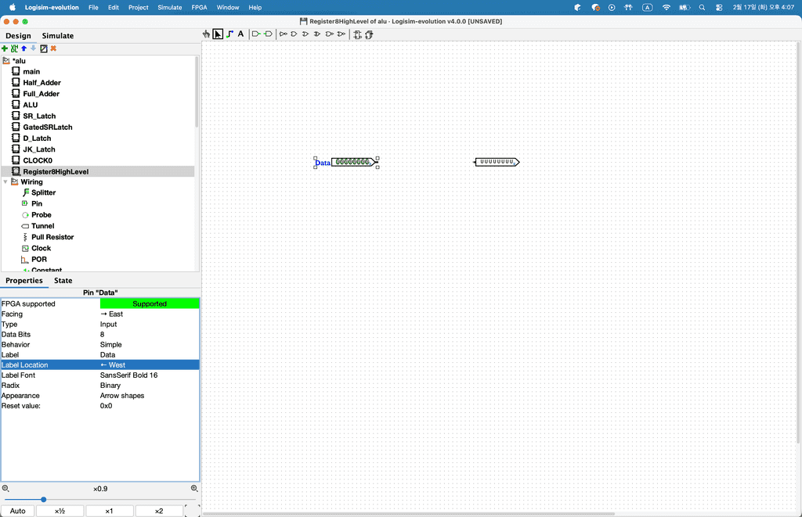This screenshot has width=802, height=517.
Task: Select the Full_Adder circuit in tree
Action: 42,94
